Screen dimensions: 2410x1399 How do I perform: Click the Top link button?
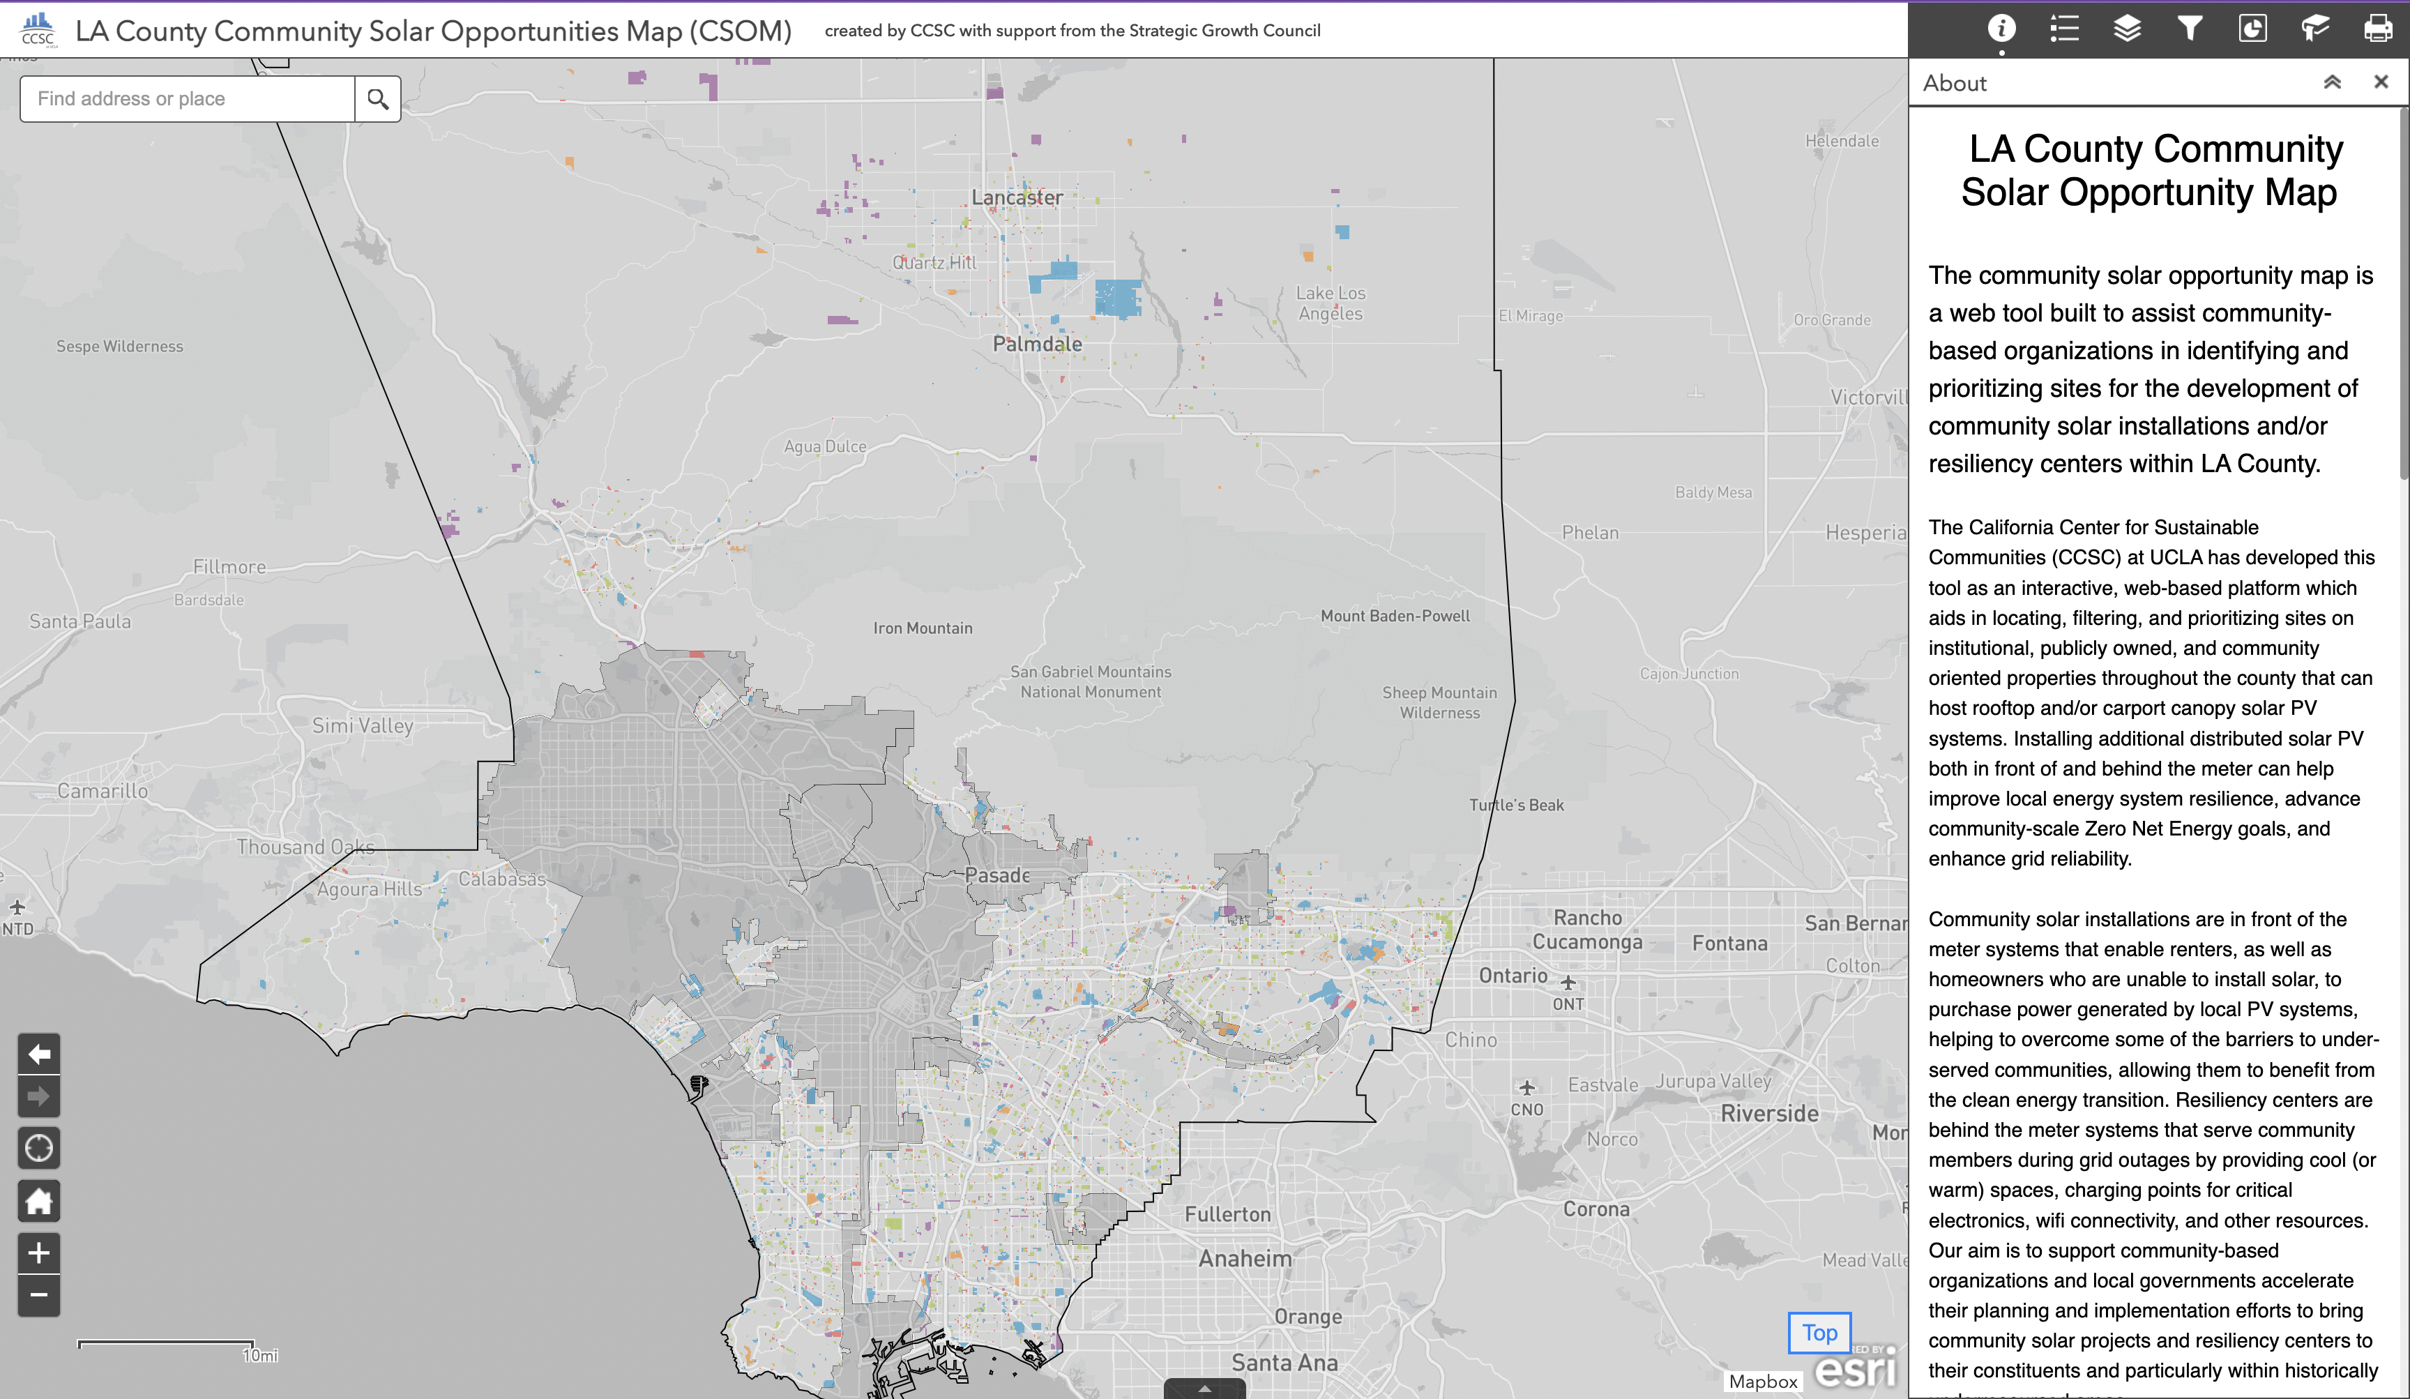point(1819,1332)
